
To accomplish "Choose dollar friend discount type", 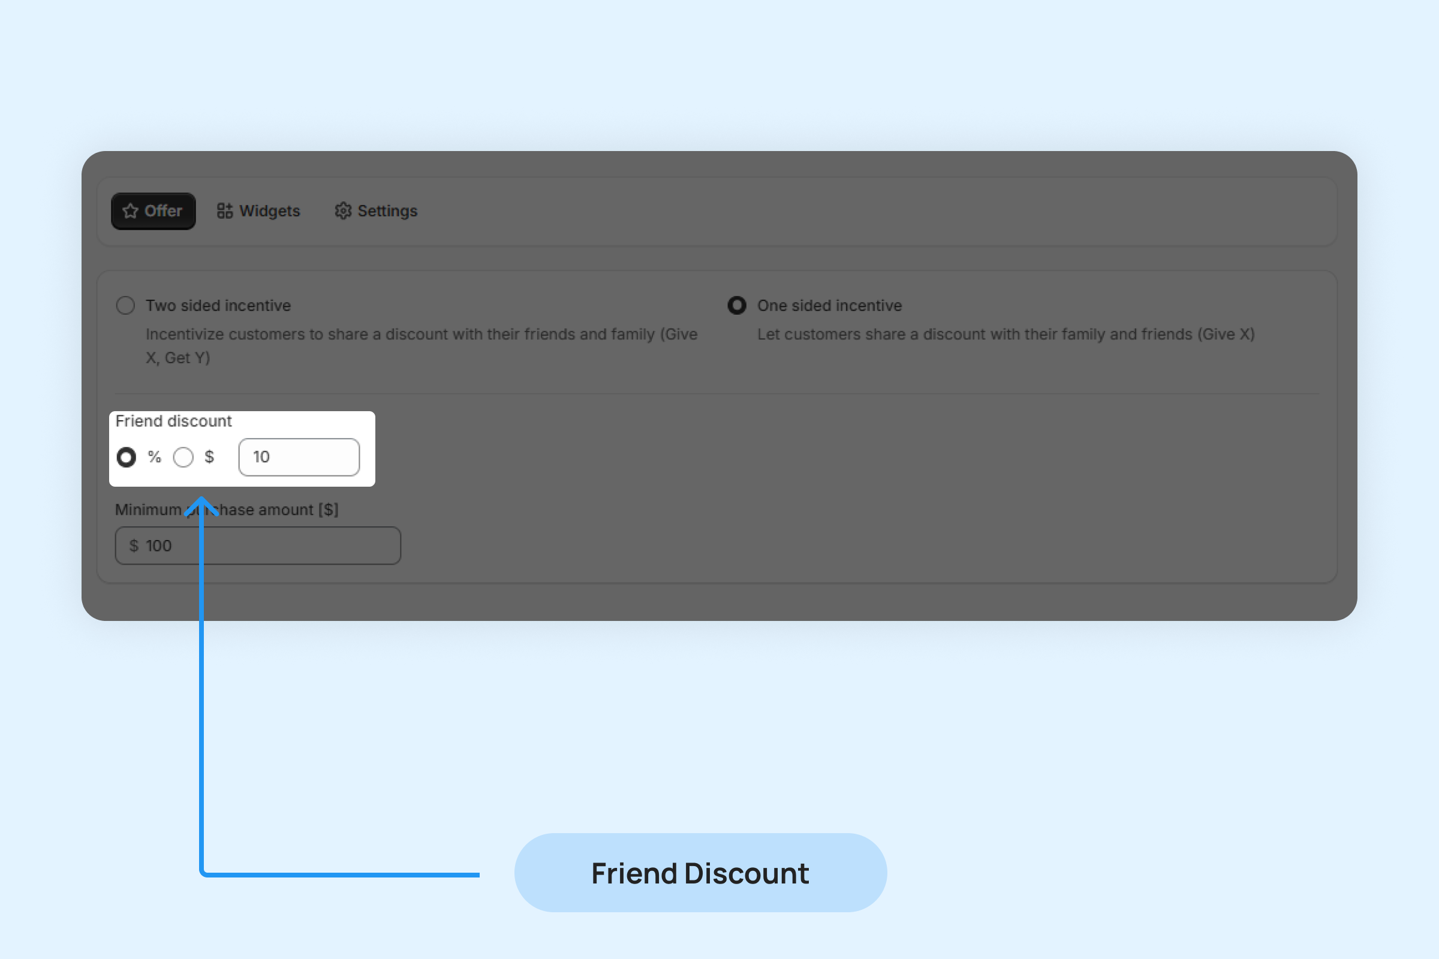I will pos(183,457).
